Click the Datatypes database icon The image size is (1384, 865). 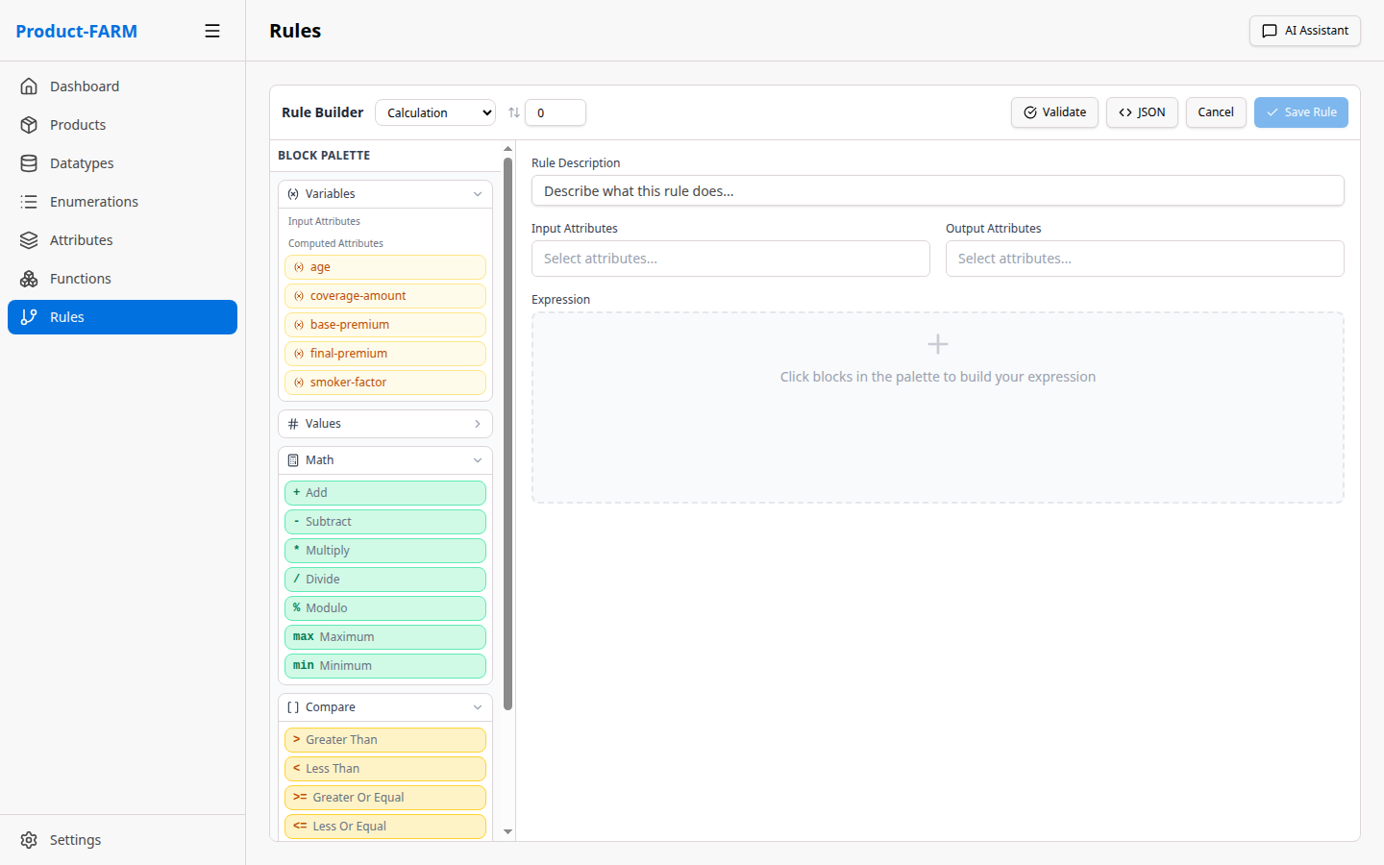coord(29,163)
